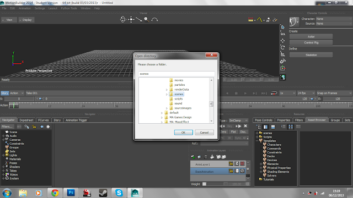Toggle mute on AnimLayer1 red circle
The height and width of the screenshot is (198, 353).
point(242,164)
